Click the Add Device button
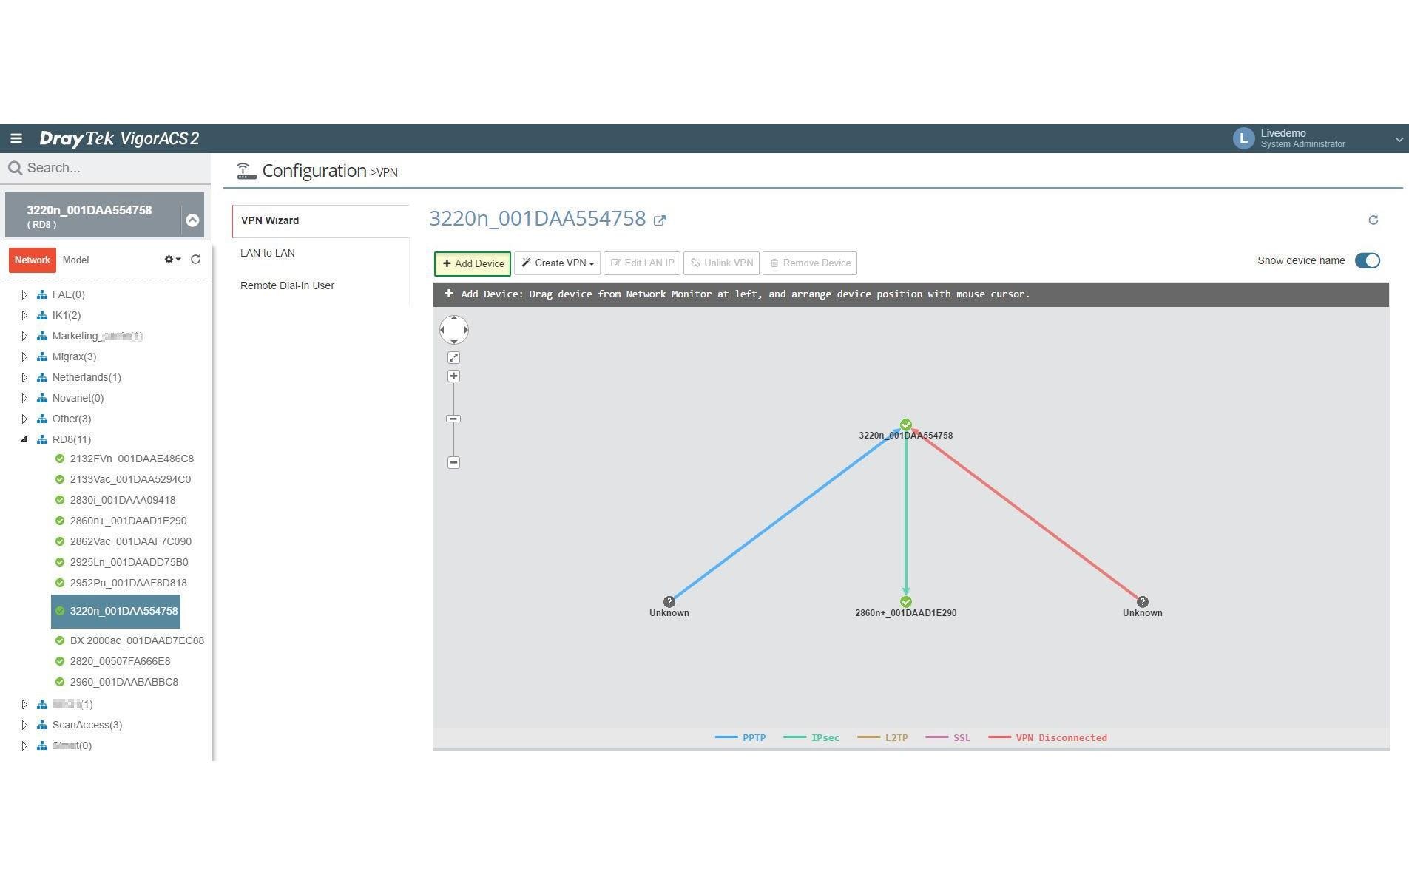1409x886 pixels. (473, 263)
